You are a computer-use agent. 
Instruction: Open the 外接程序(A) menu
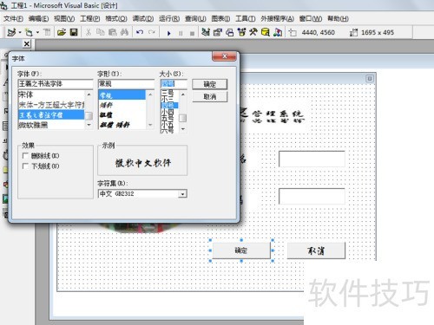click(277, 19)
